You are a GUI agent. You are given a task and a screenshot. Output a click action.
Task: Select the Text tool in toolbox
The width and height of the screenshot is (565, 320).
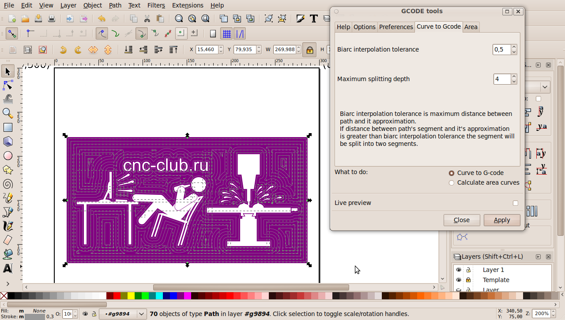pyautogui.click(x=8, y=268)
